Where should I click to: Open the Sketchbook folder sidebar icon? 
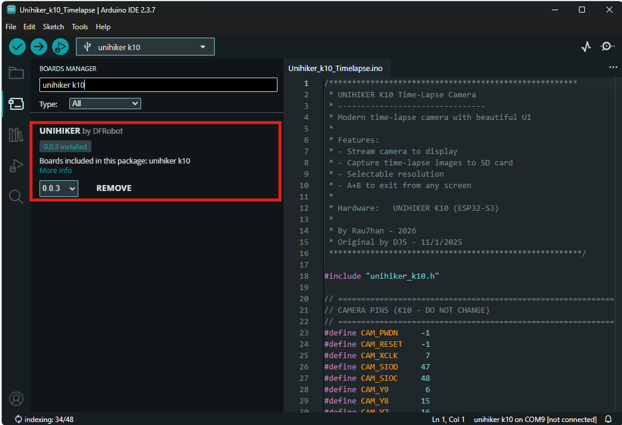tap(16, 73)
